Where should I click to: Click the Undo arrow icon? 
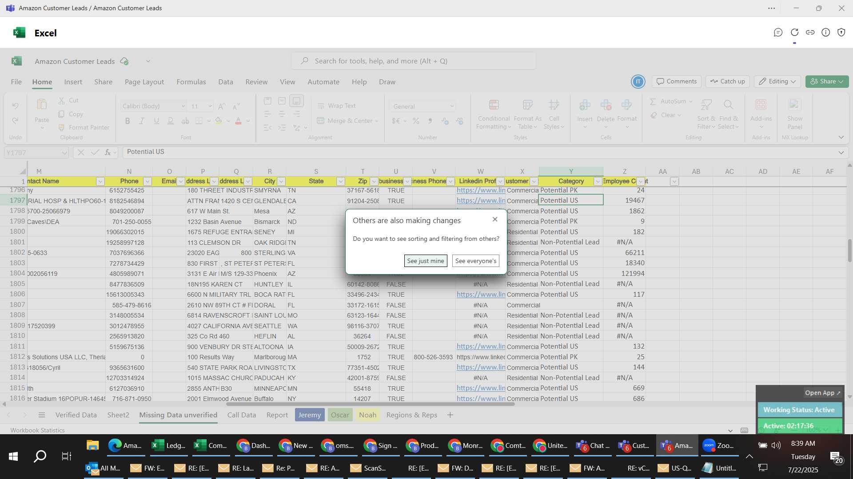tap(15, 106)
